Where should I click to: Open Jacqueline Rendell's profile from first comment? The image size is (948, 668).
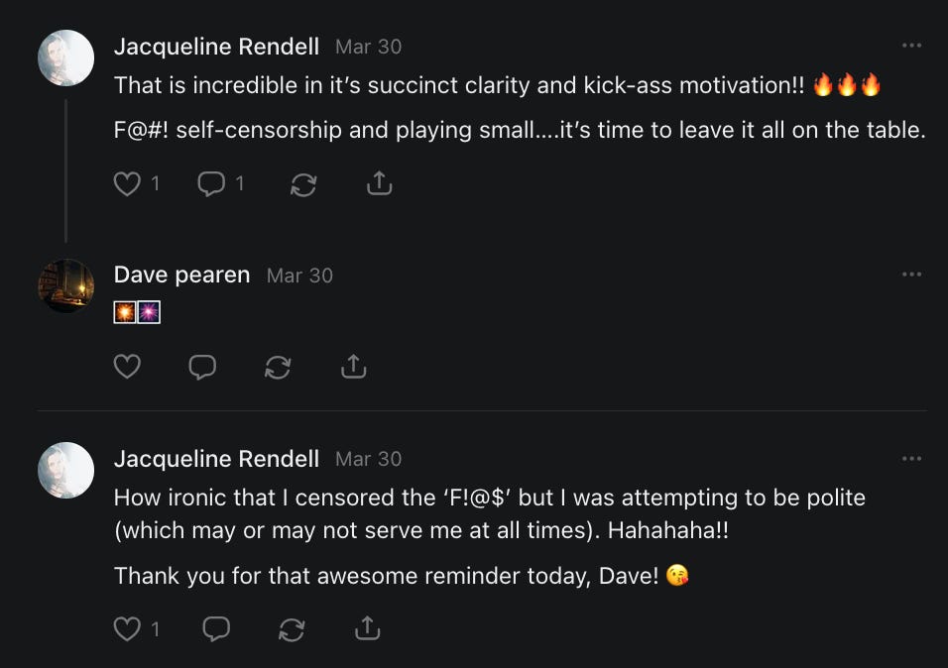[216, 47]
